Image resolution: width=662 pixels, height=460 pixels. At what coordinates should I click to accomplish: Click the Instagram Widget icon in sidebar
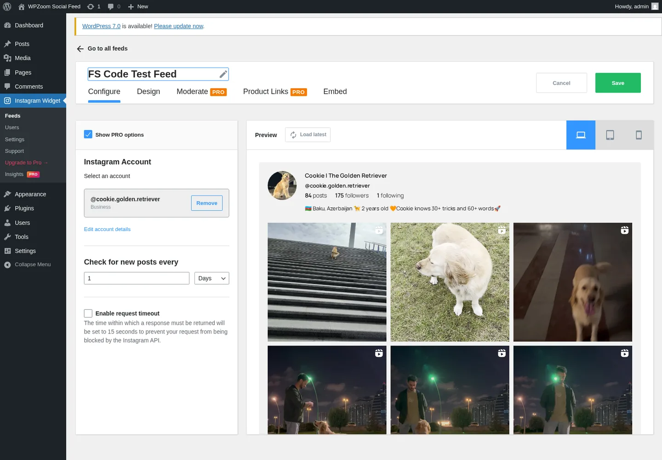click(7, 100)
